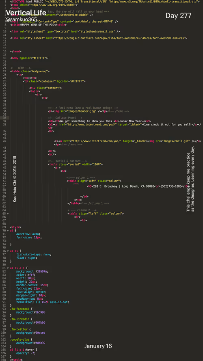Collapse the 'ul li a i {' fold arrow
This screenshot has height=361, width=203.
pyautogui.click(x=8, y=268)
